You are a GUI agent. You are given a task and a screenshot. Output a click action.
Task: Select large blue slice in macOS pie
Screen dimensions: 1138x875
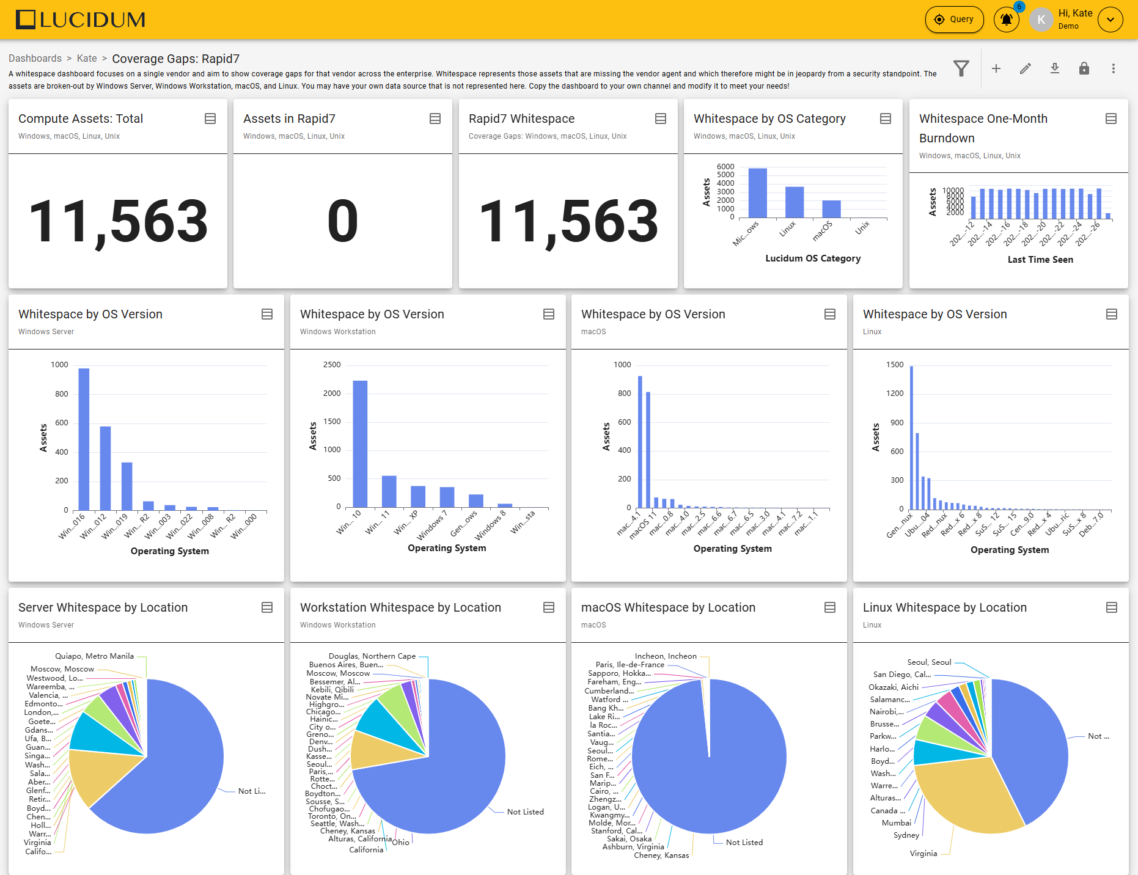[709, 770]
